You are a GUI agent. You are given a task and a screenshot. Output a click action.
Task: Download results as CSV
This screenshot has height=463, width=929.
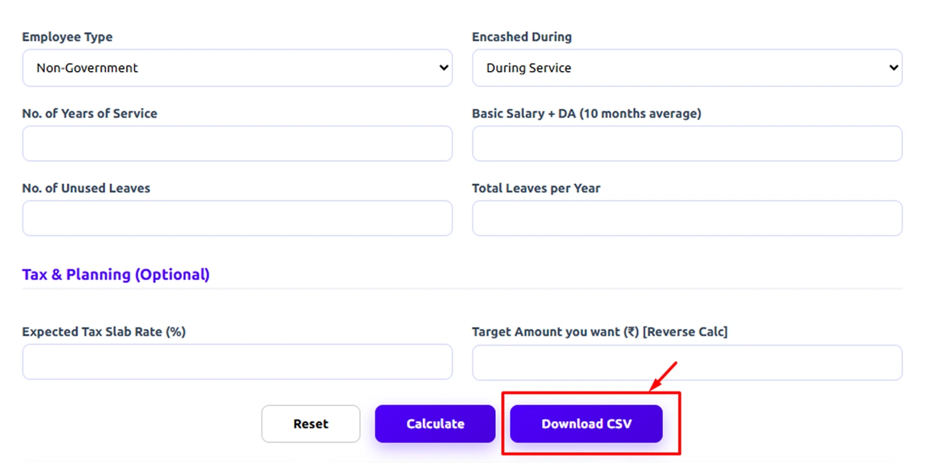click(586, 423)
